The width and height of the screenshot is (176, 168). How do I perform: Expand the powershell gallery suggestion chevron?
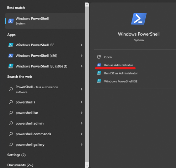(81, 145)
